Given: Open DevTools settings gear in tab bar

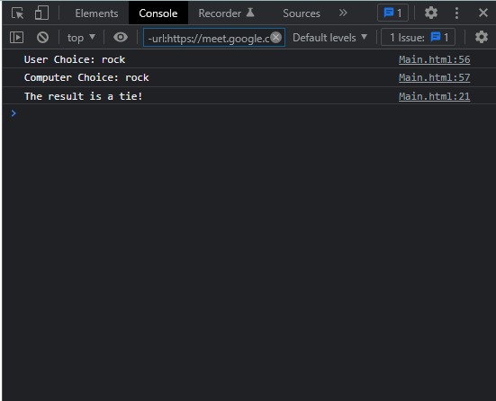Looking at the screenshot, I should (431, 13).
